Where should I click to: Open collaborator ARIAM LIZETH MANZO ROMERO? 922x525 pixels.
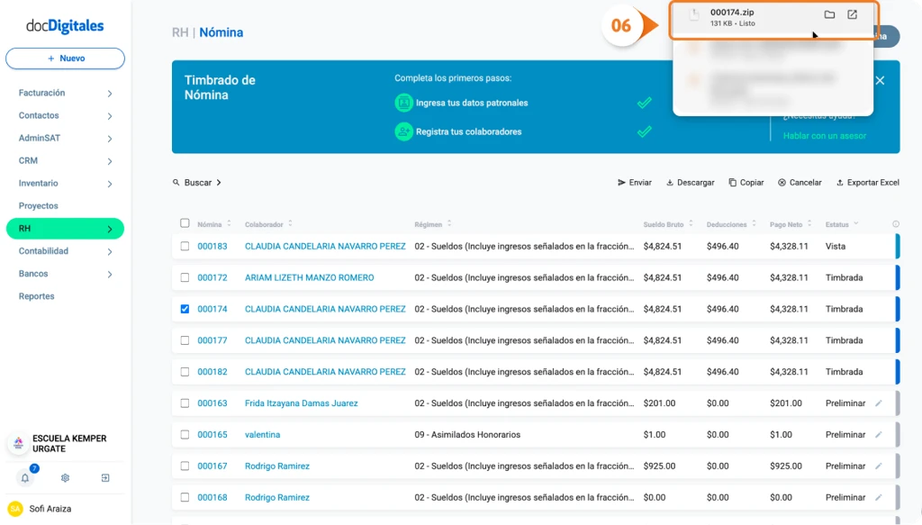310,277
